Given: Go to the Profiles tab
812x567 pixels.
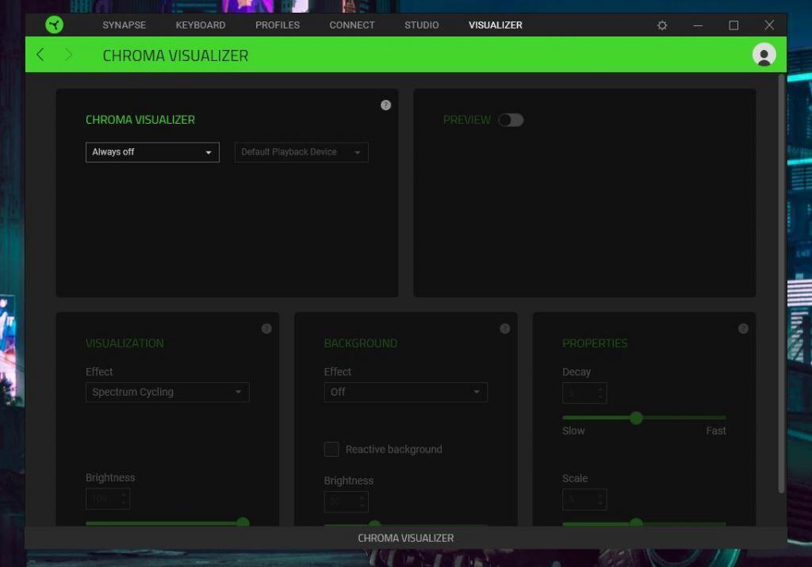Looking at the screenshot, I should tap(278, 25).
